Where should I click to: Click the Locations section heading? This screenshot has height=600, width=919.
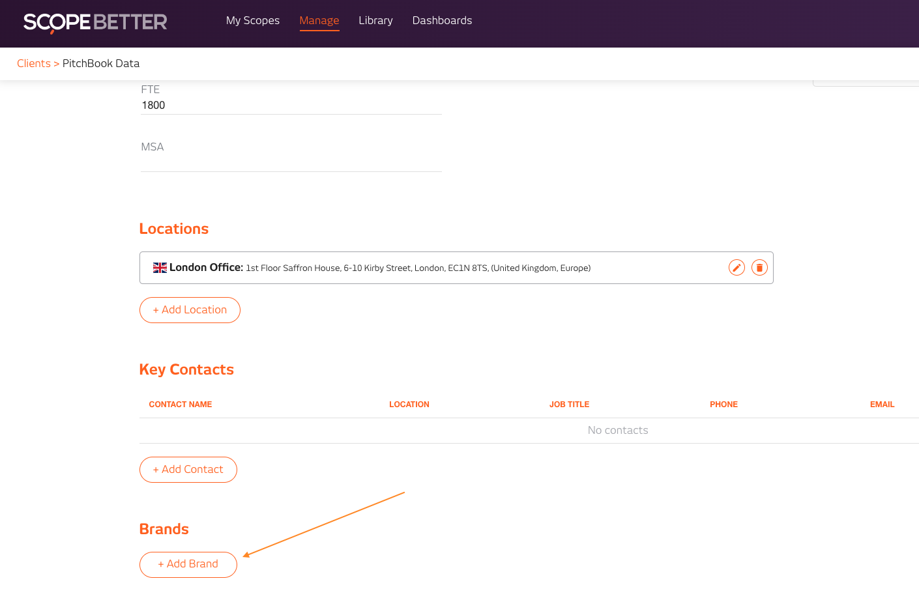coord(174,229)
